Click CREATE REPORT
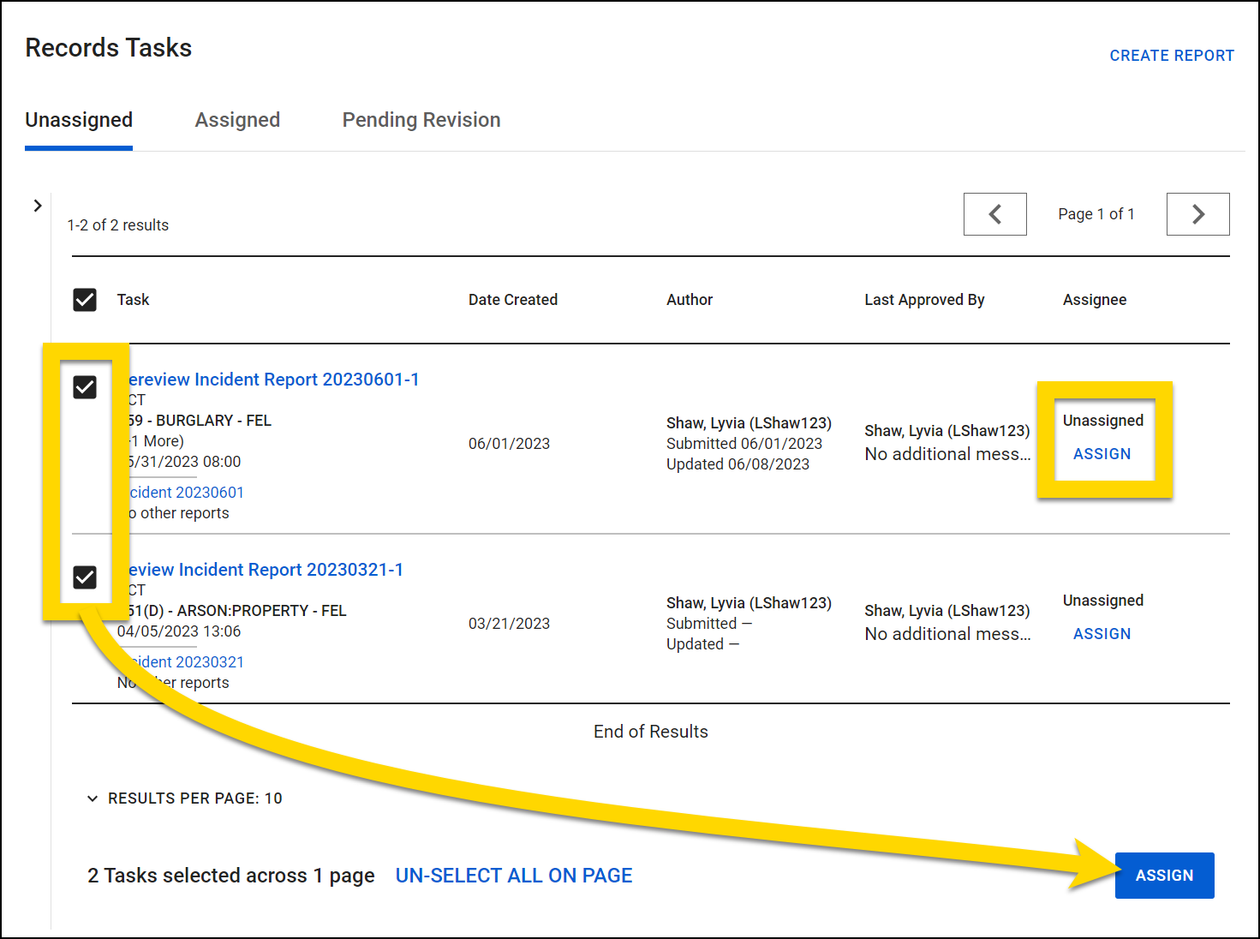The width and height of the screenshot is (1260, 939). [x=1171, y=55]
